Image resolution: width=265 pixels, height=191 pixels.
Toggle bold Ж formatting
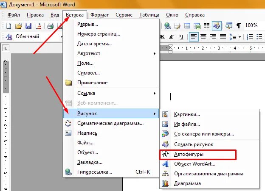pyautogui.click(x=162, y=36)
